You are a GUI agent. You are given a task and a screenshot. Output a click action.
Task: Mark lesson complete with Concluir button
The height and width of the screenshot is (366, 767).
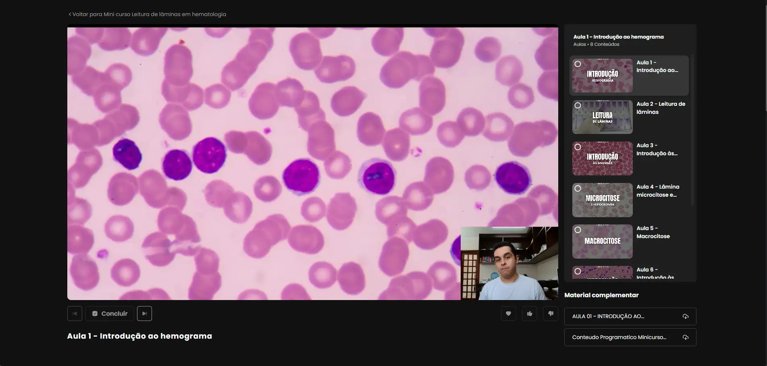coord(110,314)
